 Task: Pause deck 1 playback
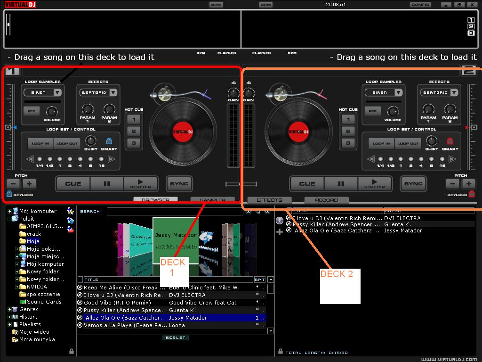(x=107, y=184)
